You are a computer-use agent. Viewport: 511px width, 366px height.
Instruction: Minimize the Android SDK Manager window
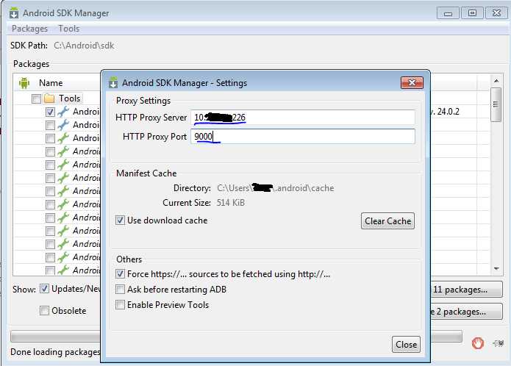point(448,13)
